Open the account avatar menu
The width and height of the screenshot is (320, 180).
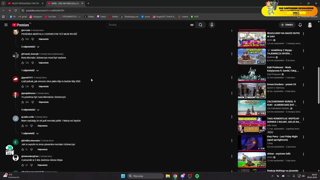pyautogui.click(x=310, y=25)
